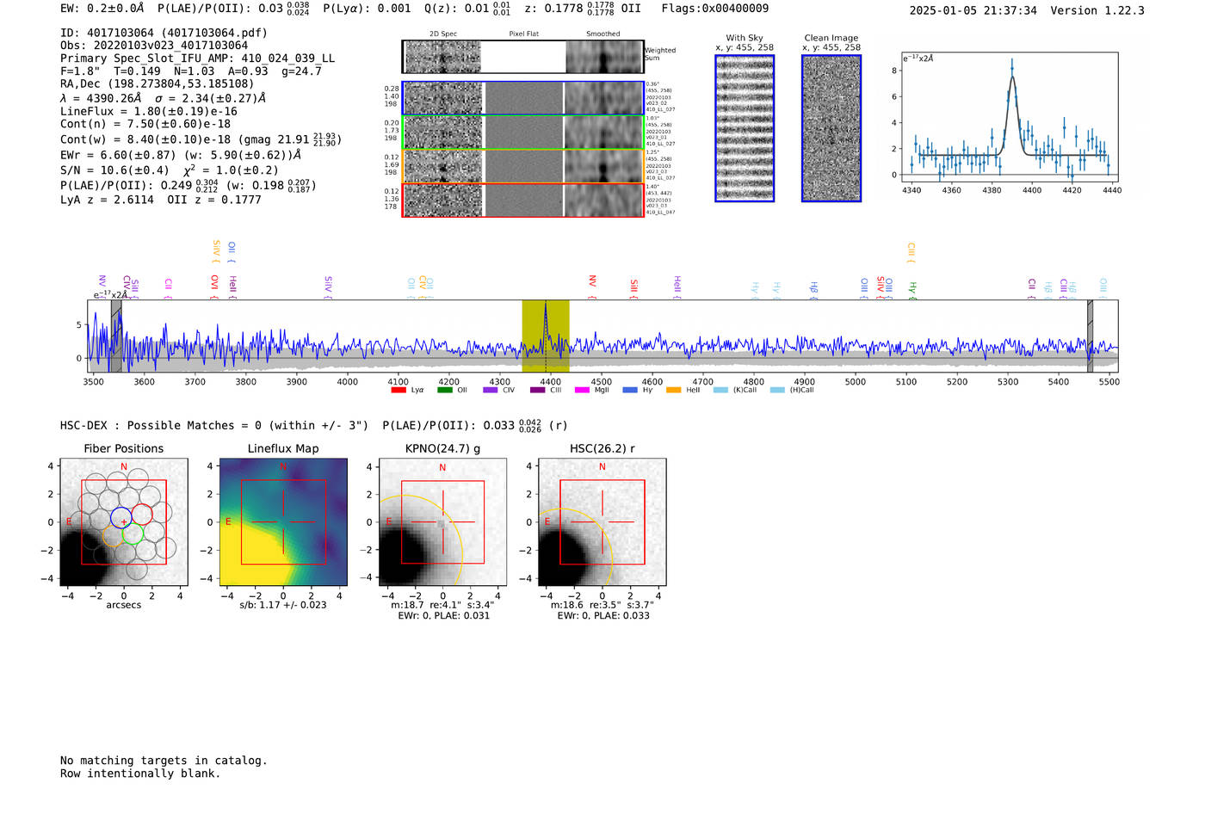This screenshot has width=1205, height=820.
Task: Click the s/b: 1.17 +/- 0.023 caption
Action: pyautogui.click(x=283, y=605)
